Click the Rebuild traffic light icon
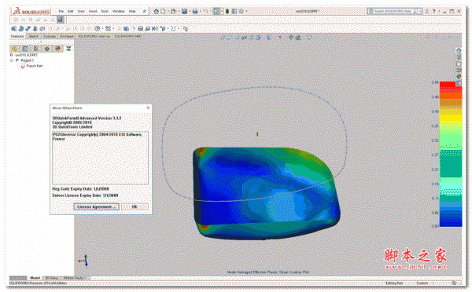 [x=227, y=12]
